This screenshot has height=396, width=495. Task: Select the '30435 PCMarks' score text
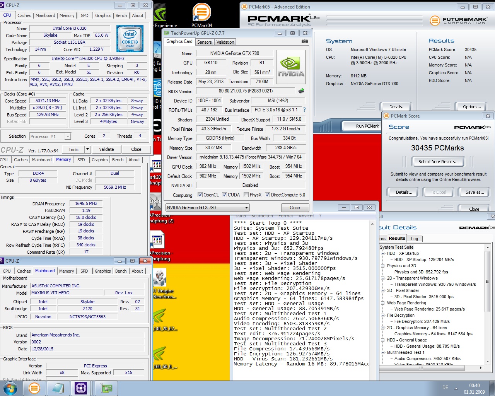click(x=437, y=148)
